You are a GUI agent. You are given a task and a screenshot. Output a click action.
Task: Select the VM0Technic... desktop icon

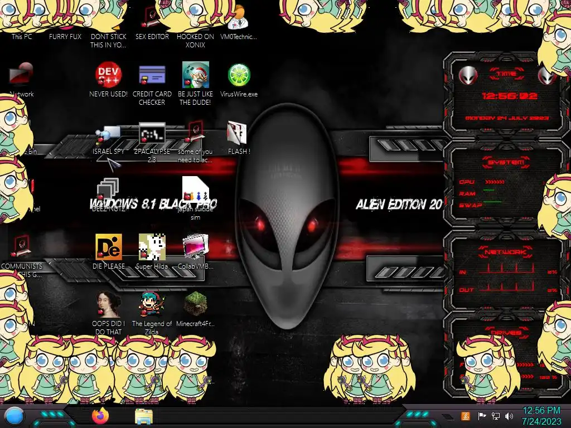pos(238,18)
